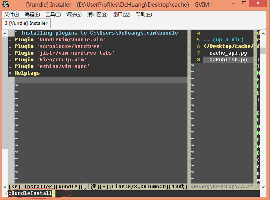Click the Vim application icon in title bar
This screenshot has height=200, width=270.
pos(6,4)
